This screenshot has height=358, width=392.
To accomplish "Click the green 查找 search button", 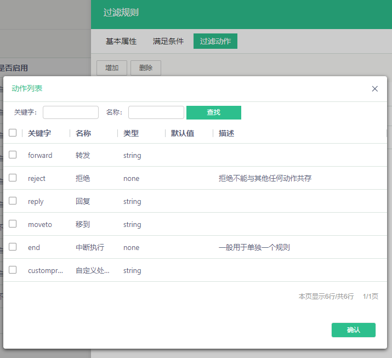I will coord(214,112).
